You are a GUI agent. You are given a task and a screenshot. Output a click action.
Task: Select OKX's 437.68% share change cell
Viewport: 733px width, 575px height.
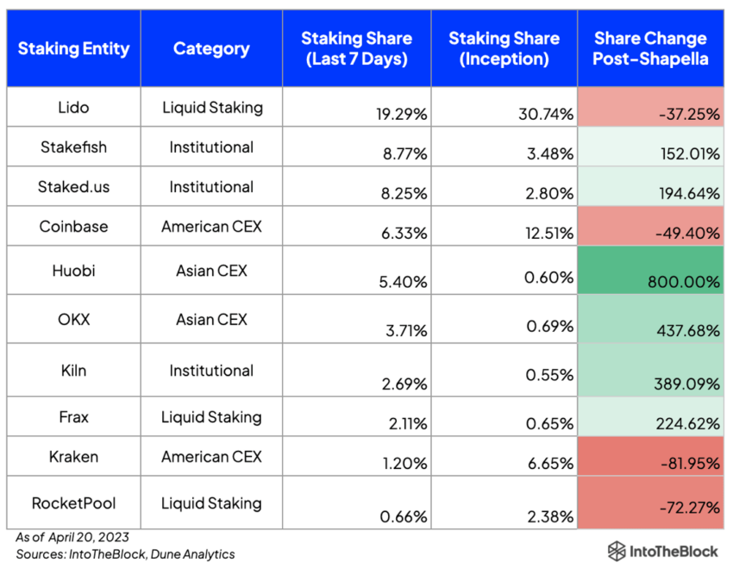[650, 320]
